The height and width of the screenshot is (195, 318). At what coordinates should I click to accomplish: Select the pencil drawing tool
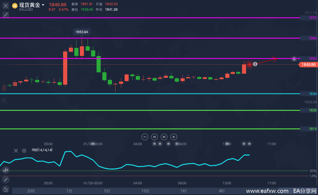6,180
